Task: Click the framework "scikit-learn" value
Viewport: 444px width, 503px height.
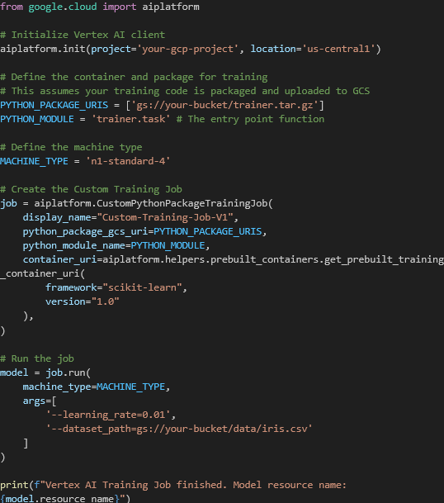Action: 142,287
